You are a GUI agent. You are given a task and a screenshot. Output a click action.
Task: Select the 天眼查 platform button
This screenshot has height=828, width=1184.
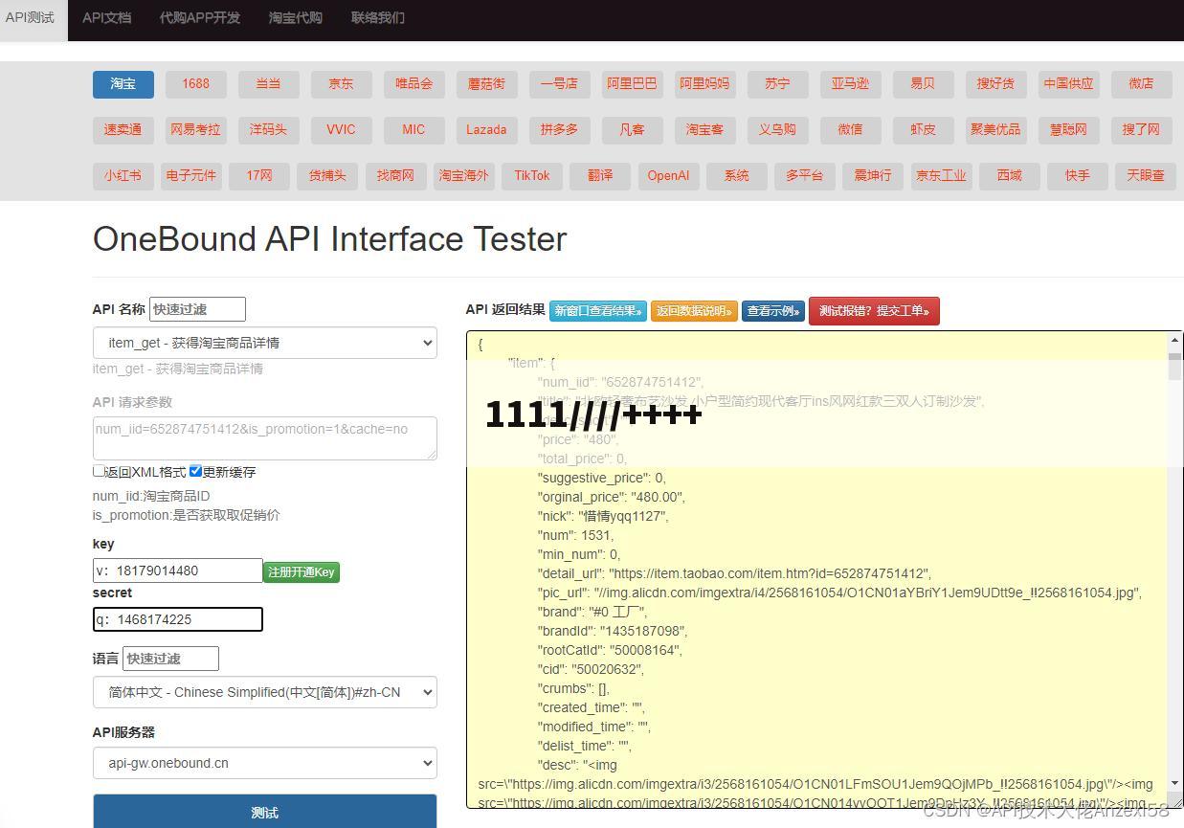[x=1146, y=175]
